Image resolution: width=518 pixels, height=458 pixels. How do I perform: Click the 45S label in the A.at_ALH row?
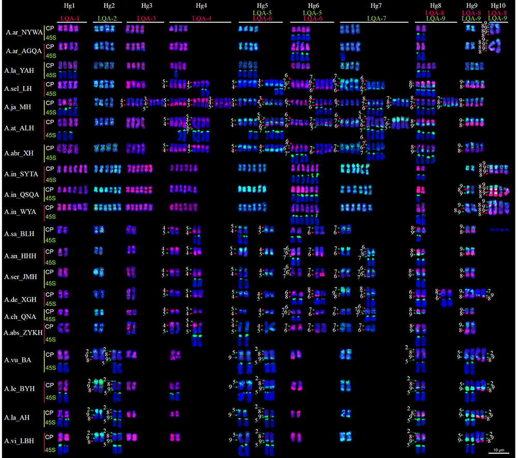click(x=51, y=135)
